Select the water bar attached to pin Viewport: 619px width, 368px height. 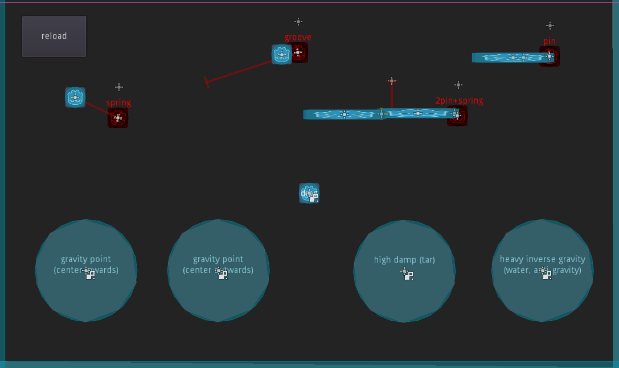[513, 58]
